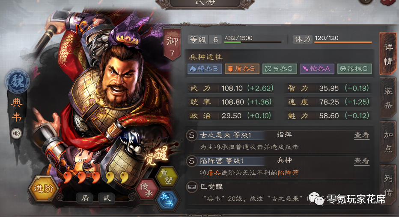Tap the S rank icon beside 陷阵营
Viewport: 399px width, 217px height.
tap(192, 161)
